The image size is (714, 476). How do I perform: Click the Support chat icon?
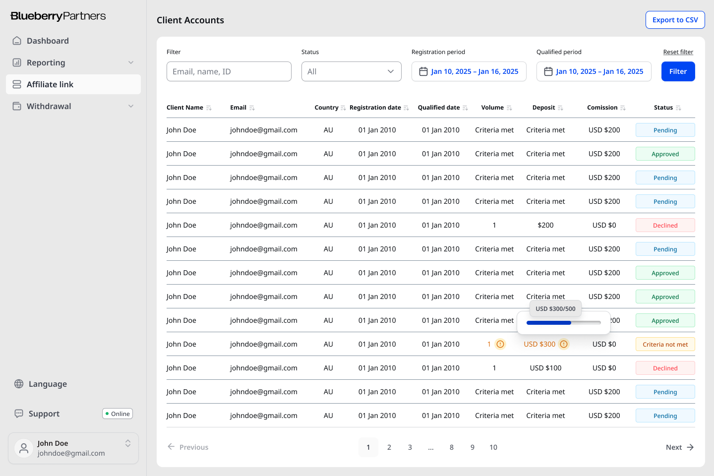[19, 414]
